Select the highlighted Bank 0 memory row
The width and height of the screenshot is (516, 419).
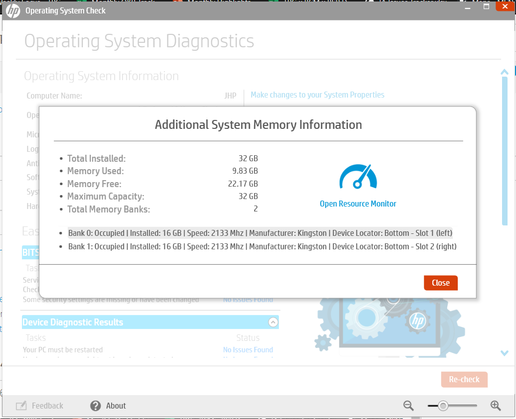[259, 232]
